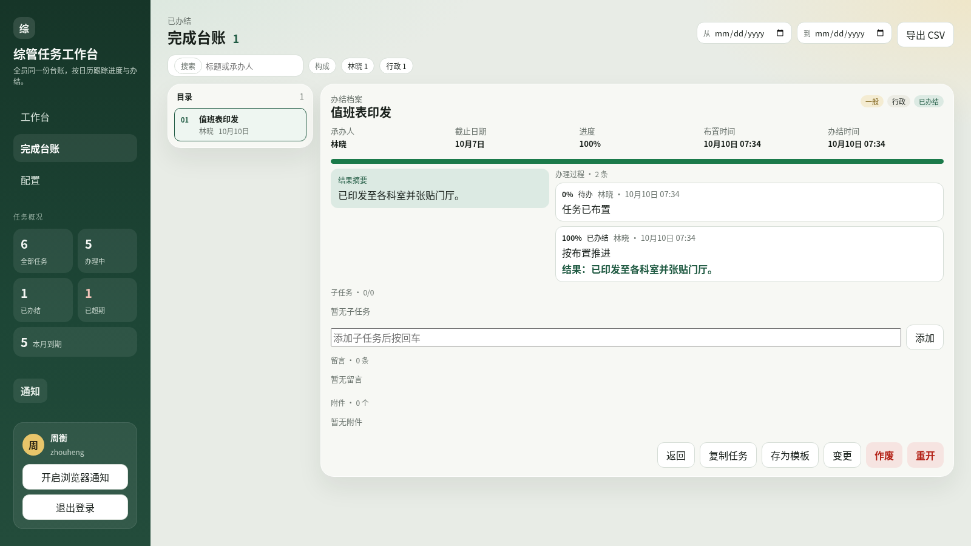Click the 添加 subtask button
Image resolution: width=971 pixels, height=546 pixels.
[x=925, y=338]
